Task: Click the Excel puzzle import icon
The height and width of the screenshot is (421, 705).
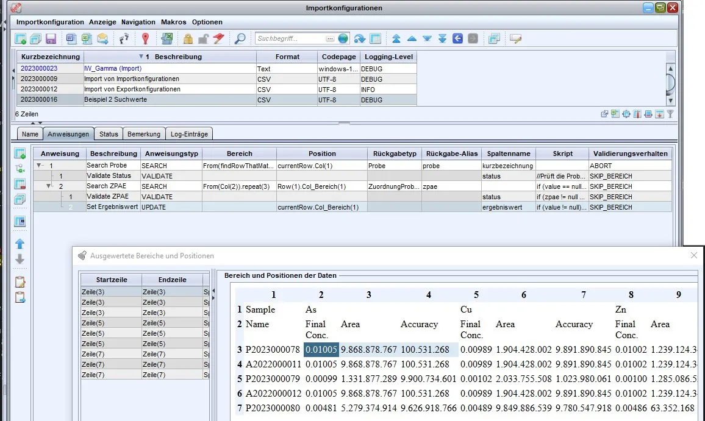Action: click(x=167, y=38)
